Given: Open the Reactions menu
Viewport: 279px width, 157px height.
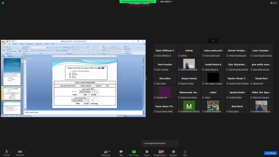Looking at the screenshot, I should click(174, 153).
